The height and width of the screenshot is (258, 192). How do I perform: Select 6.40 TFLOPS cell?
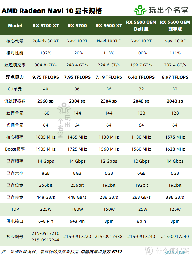coord(141,77)
